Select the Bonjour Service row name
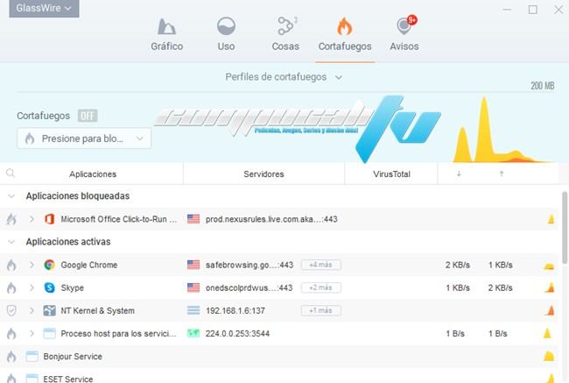The image size is (569, 383). pos(73,357)
